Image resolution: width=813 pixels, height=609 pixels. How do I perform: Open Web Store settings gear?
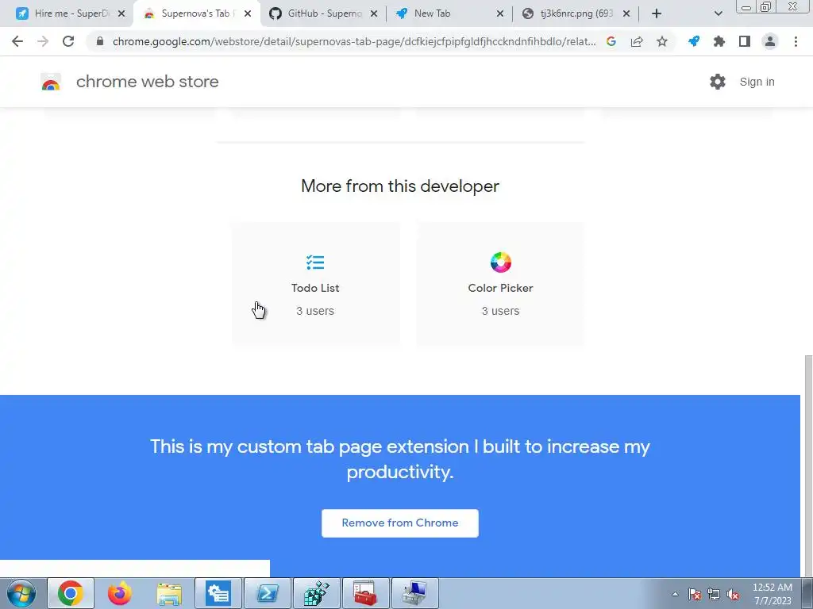[x=718, y=82]
